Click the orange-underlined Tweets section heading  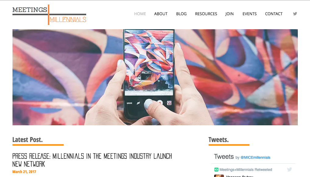coord(218,140)
